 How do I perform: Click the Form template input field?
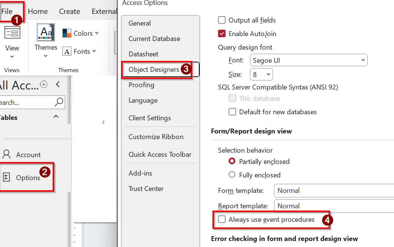click(x=334, y=191)
